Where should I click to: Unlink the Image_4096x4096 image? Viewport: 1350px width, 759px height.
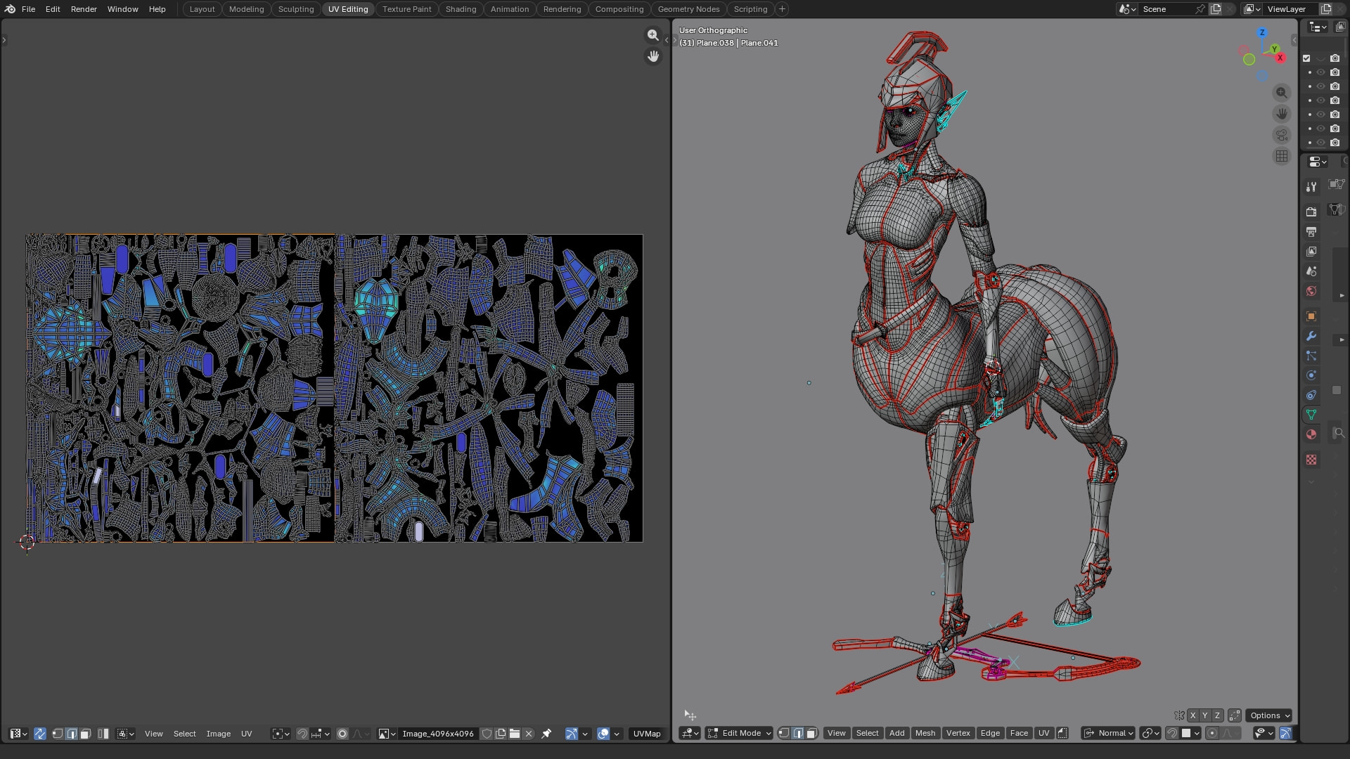pyautogui.click(x=529, y=734)
